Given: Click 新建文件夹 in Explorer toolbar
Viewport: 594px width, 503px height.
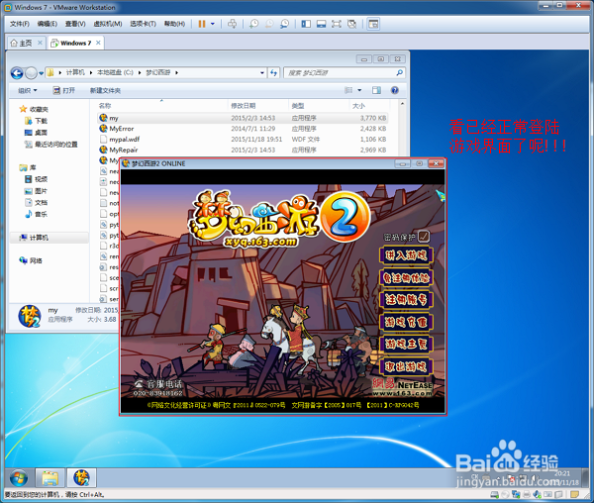Looking at the screenshot, I should pos(105,90).
